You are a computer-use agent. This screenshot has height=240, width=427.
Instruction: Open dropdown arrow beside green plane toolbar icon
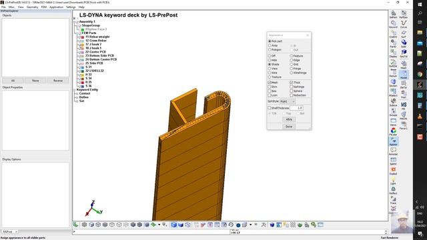click(159, 225)
